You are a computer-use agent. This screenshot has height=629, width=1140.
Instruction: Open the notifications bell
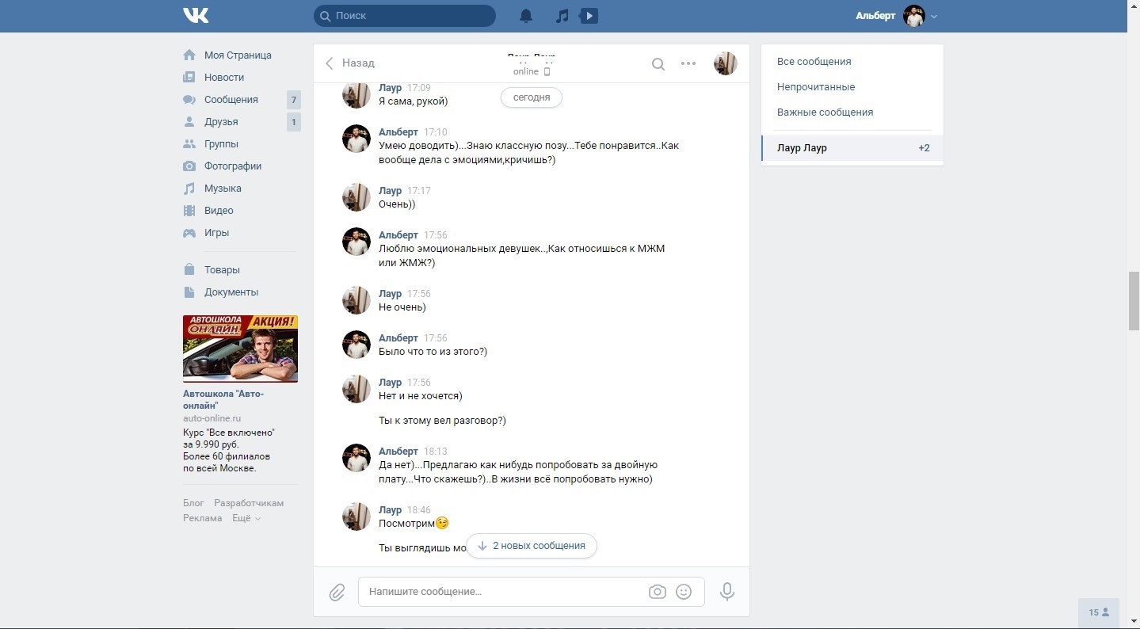pos(526,16)
